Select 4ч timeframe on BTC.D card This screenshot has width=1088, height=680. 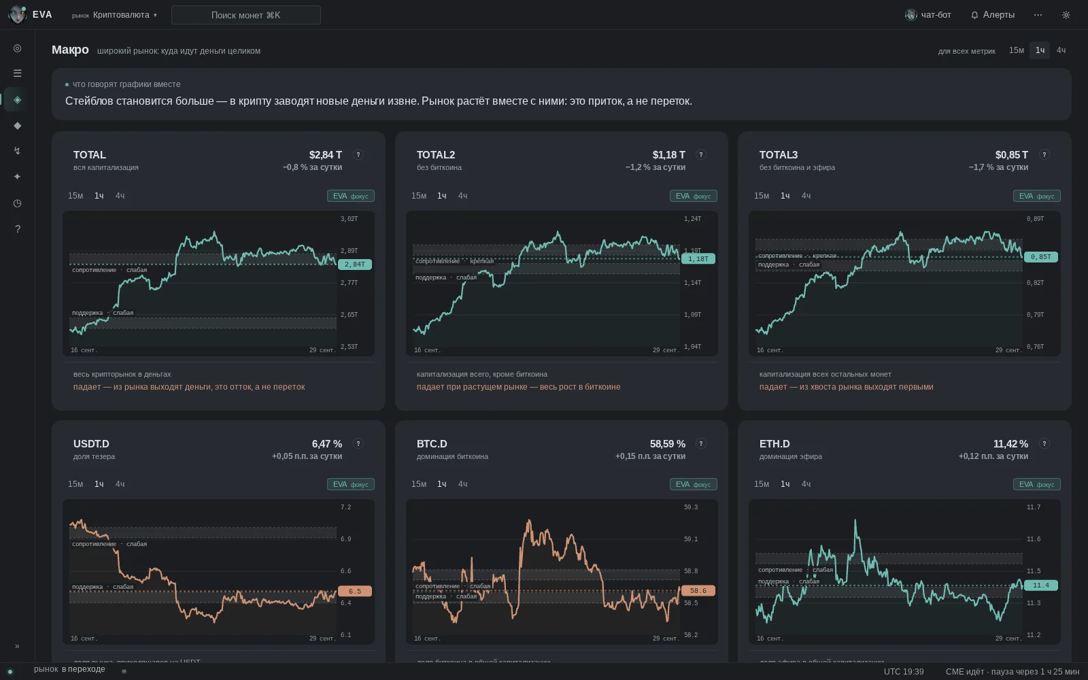(x=462, y=484)
